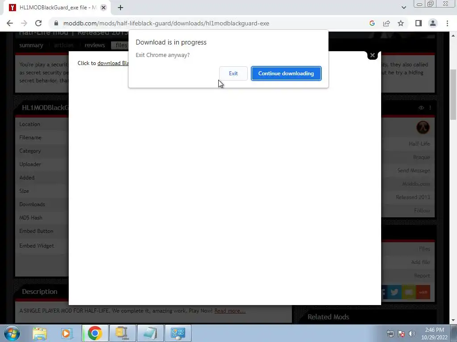The image size is (457, 342).
Task: Open the archive manager taskbar icon
Action: click(122, 333)
